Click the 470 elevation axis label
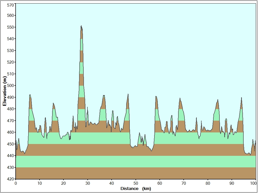Screen dimensions: 258x193 [10, 121]
